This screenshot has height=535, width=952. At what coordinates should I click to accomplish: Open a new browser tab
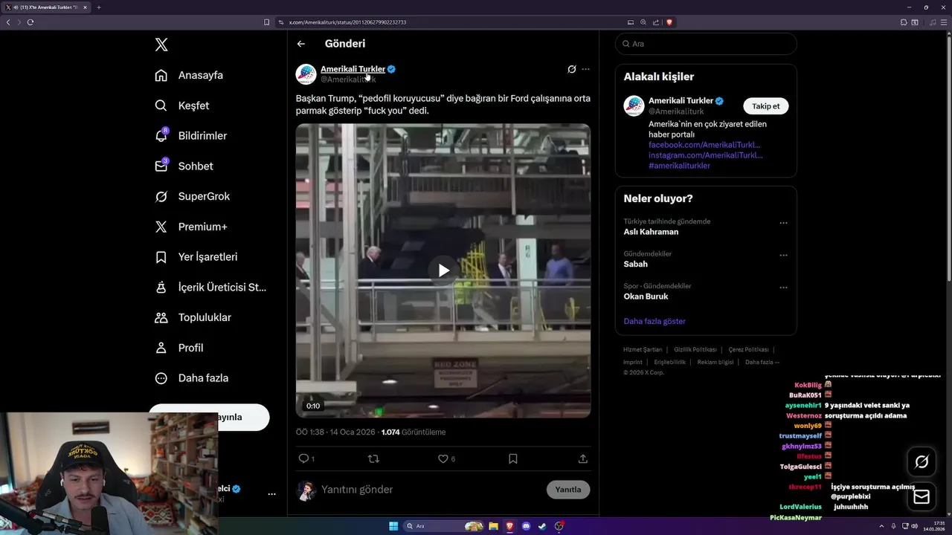98,7
